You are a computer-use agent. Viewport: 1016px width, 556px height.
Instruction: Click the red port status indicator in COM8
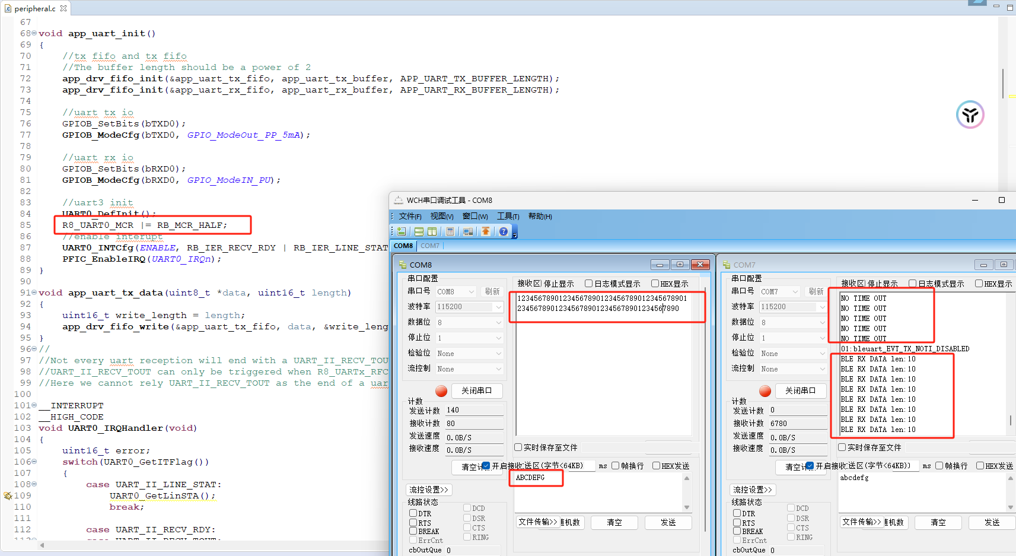coord(441,391)
